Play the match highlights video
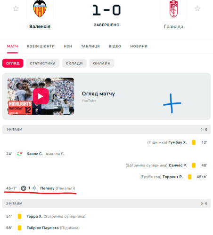The image size is (213, 235). (x=41, y=96)
